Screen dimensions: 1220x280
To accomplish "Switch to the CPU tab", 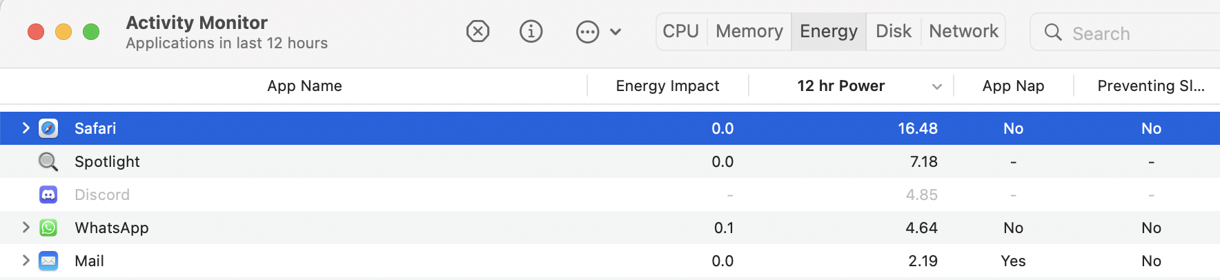I will tap(681, 31).
